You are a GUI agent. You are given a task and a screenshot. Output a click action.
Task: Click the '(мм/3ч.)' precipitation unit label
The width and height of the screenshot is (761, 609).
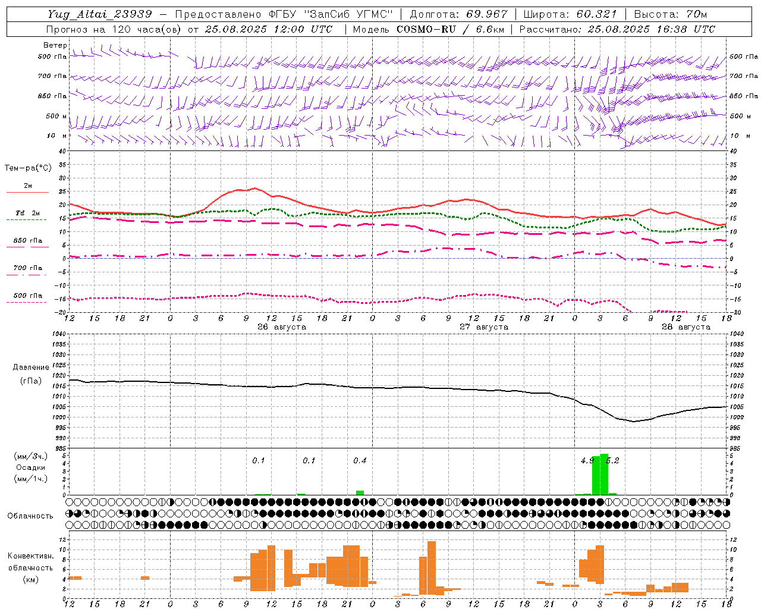click(x=31, y=456)
